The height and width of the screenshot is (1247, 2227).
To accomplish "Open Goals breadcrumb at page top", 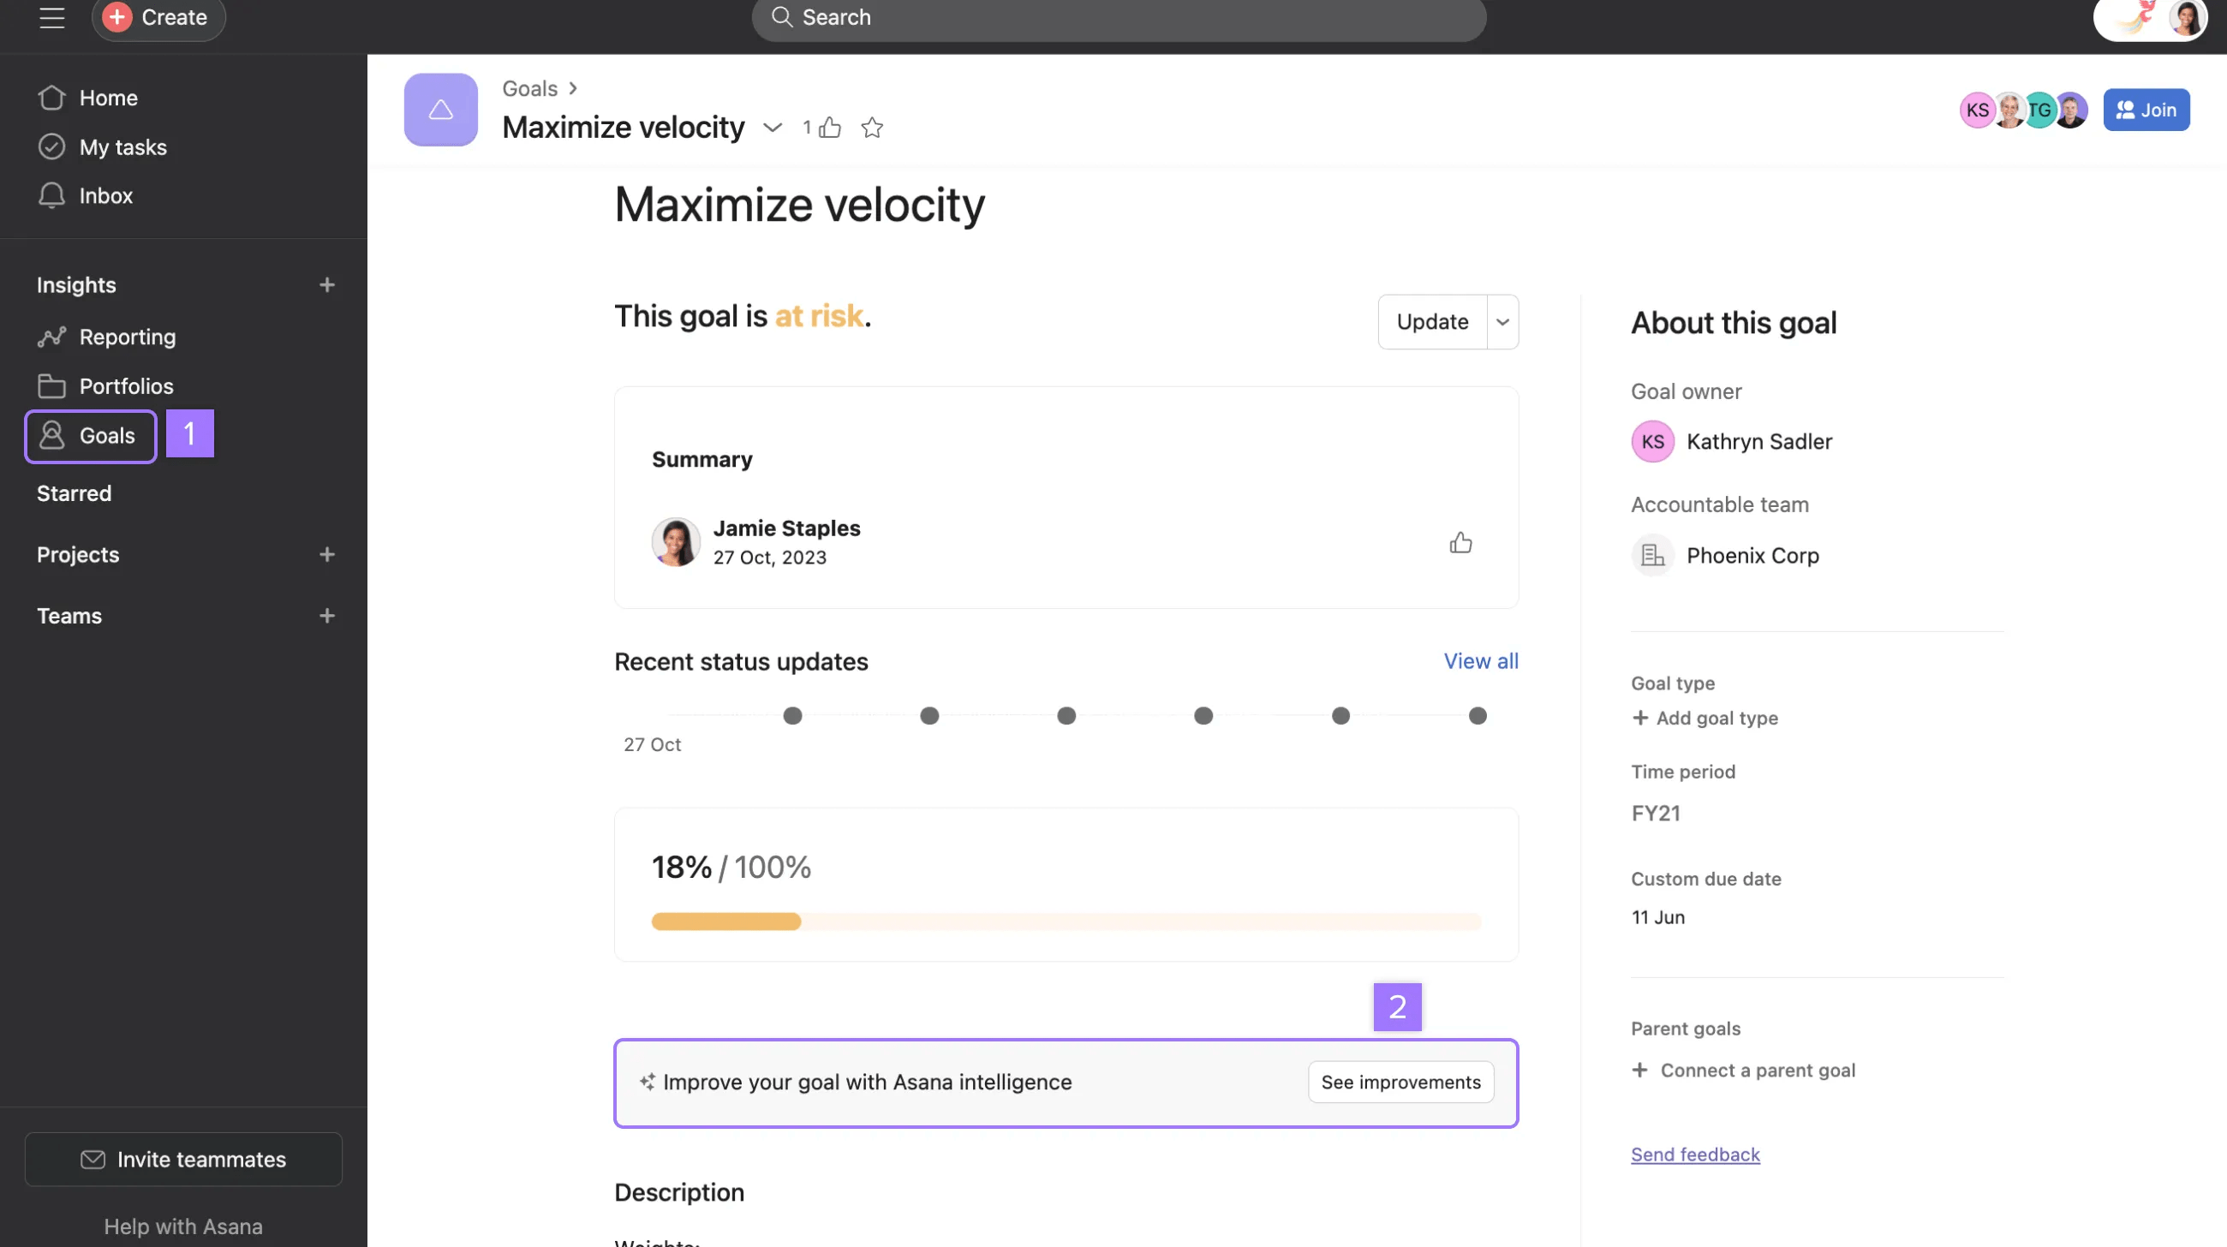I will coord(530,88).
